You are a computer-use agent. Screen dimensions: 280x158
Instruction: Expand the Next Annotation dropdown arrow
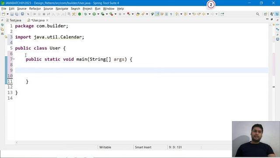click(181, 14)
